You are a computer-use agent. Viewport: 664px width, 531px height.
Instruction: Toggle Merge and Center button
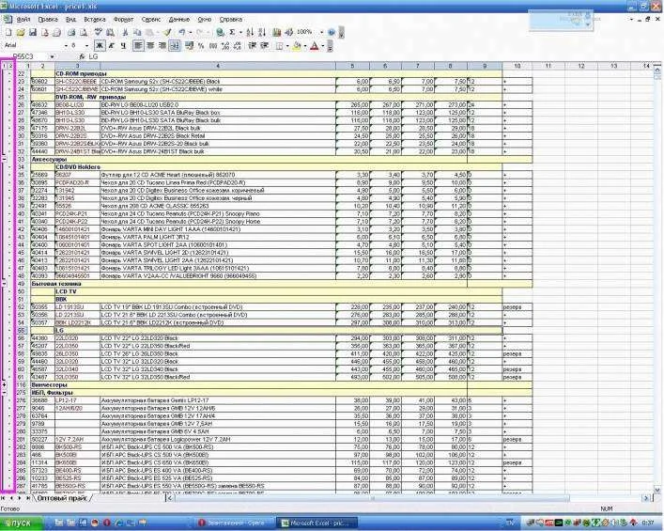pyautogui.click(x=174, y=45)
